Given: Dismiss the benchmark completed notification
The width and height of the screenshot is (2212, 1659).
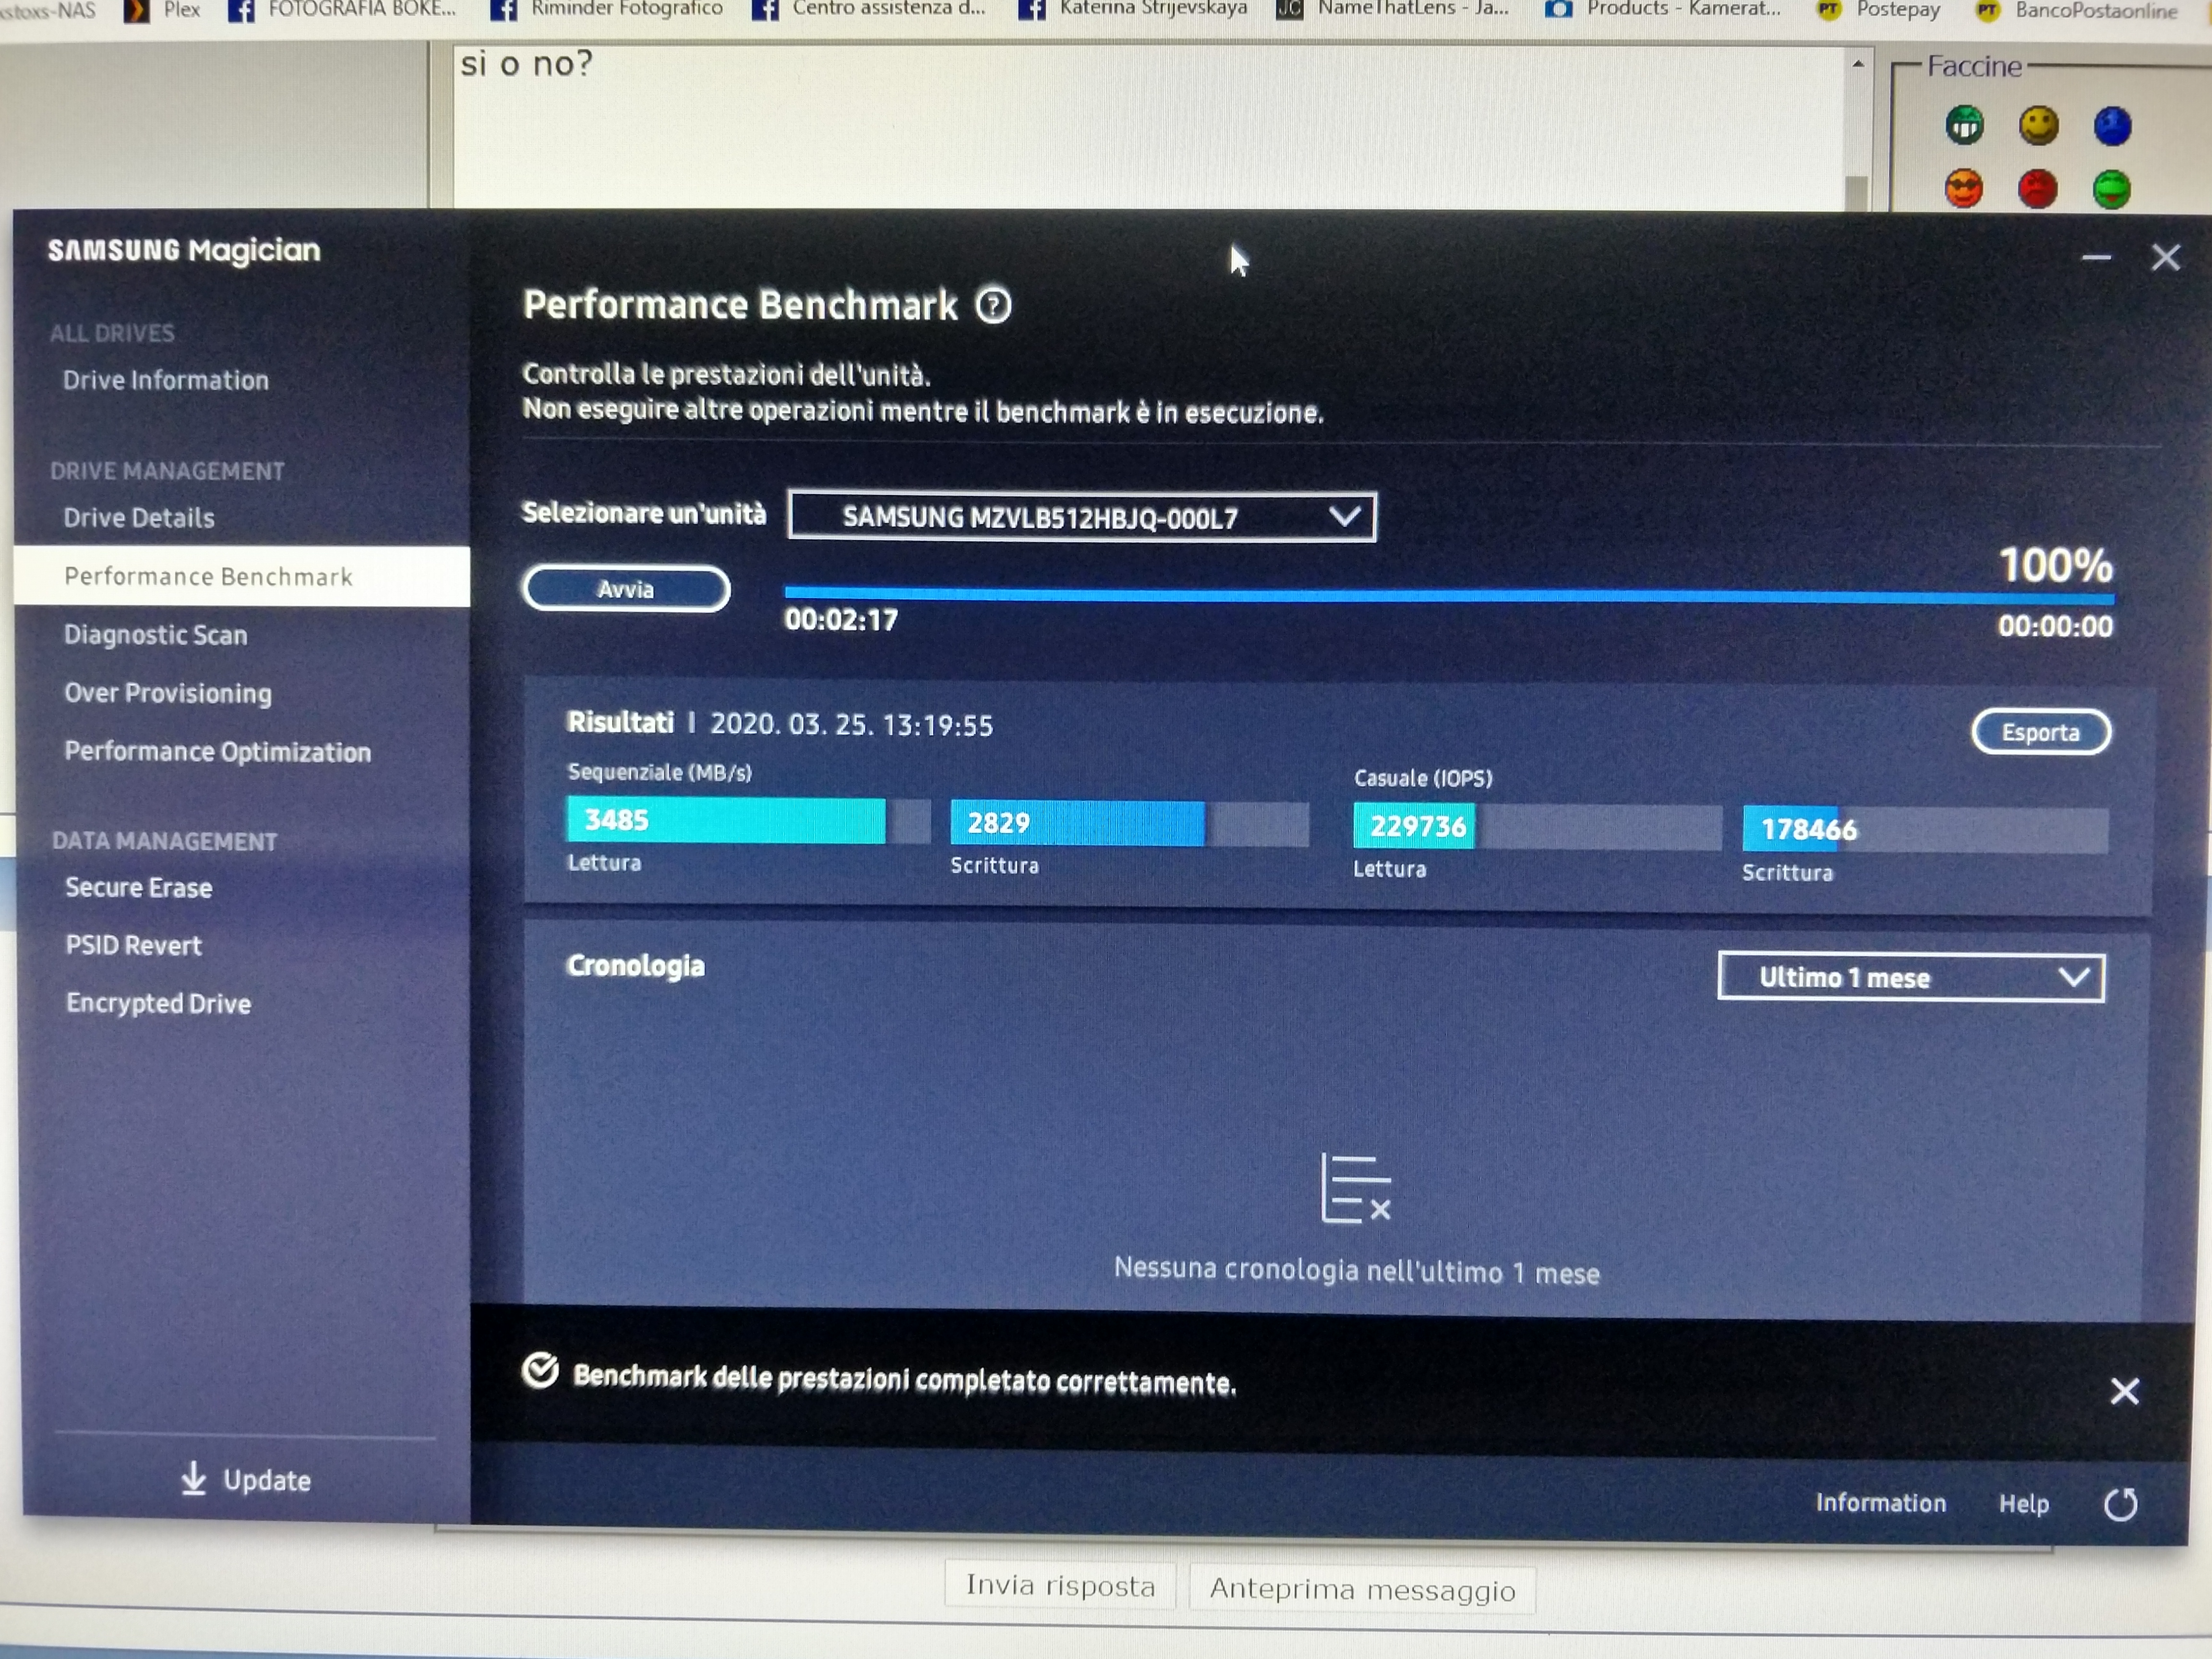Looking at the screenshot, I should click(x=2124, y=1391).
